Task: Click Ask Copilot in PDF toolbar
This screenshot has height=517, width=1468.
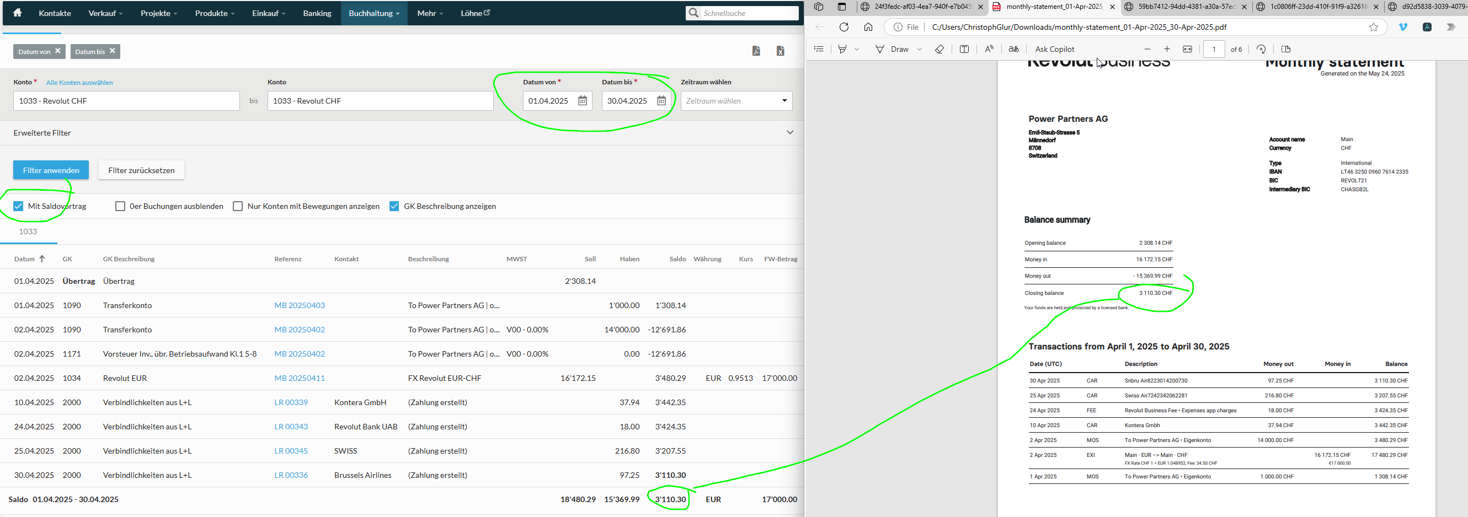Action: (x=1055, y=49)
